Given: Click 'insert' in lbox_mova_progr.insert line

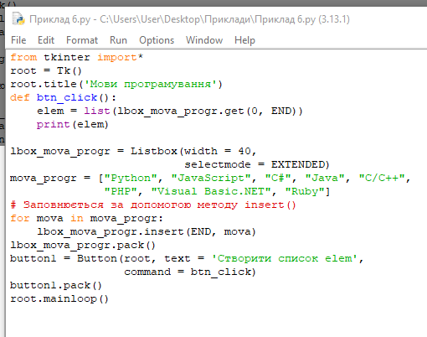Looking at the screenshot, I should pos(164,231).
